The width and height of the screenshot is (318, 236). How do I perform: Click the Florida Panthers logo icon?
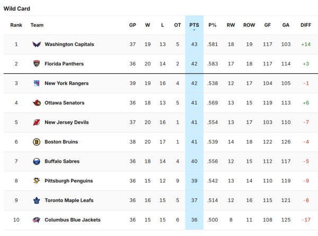[37, 64]
